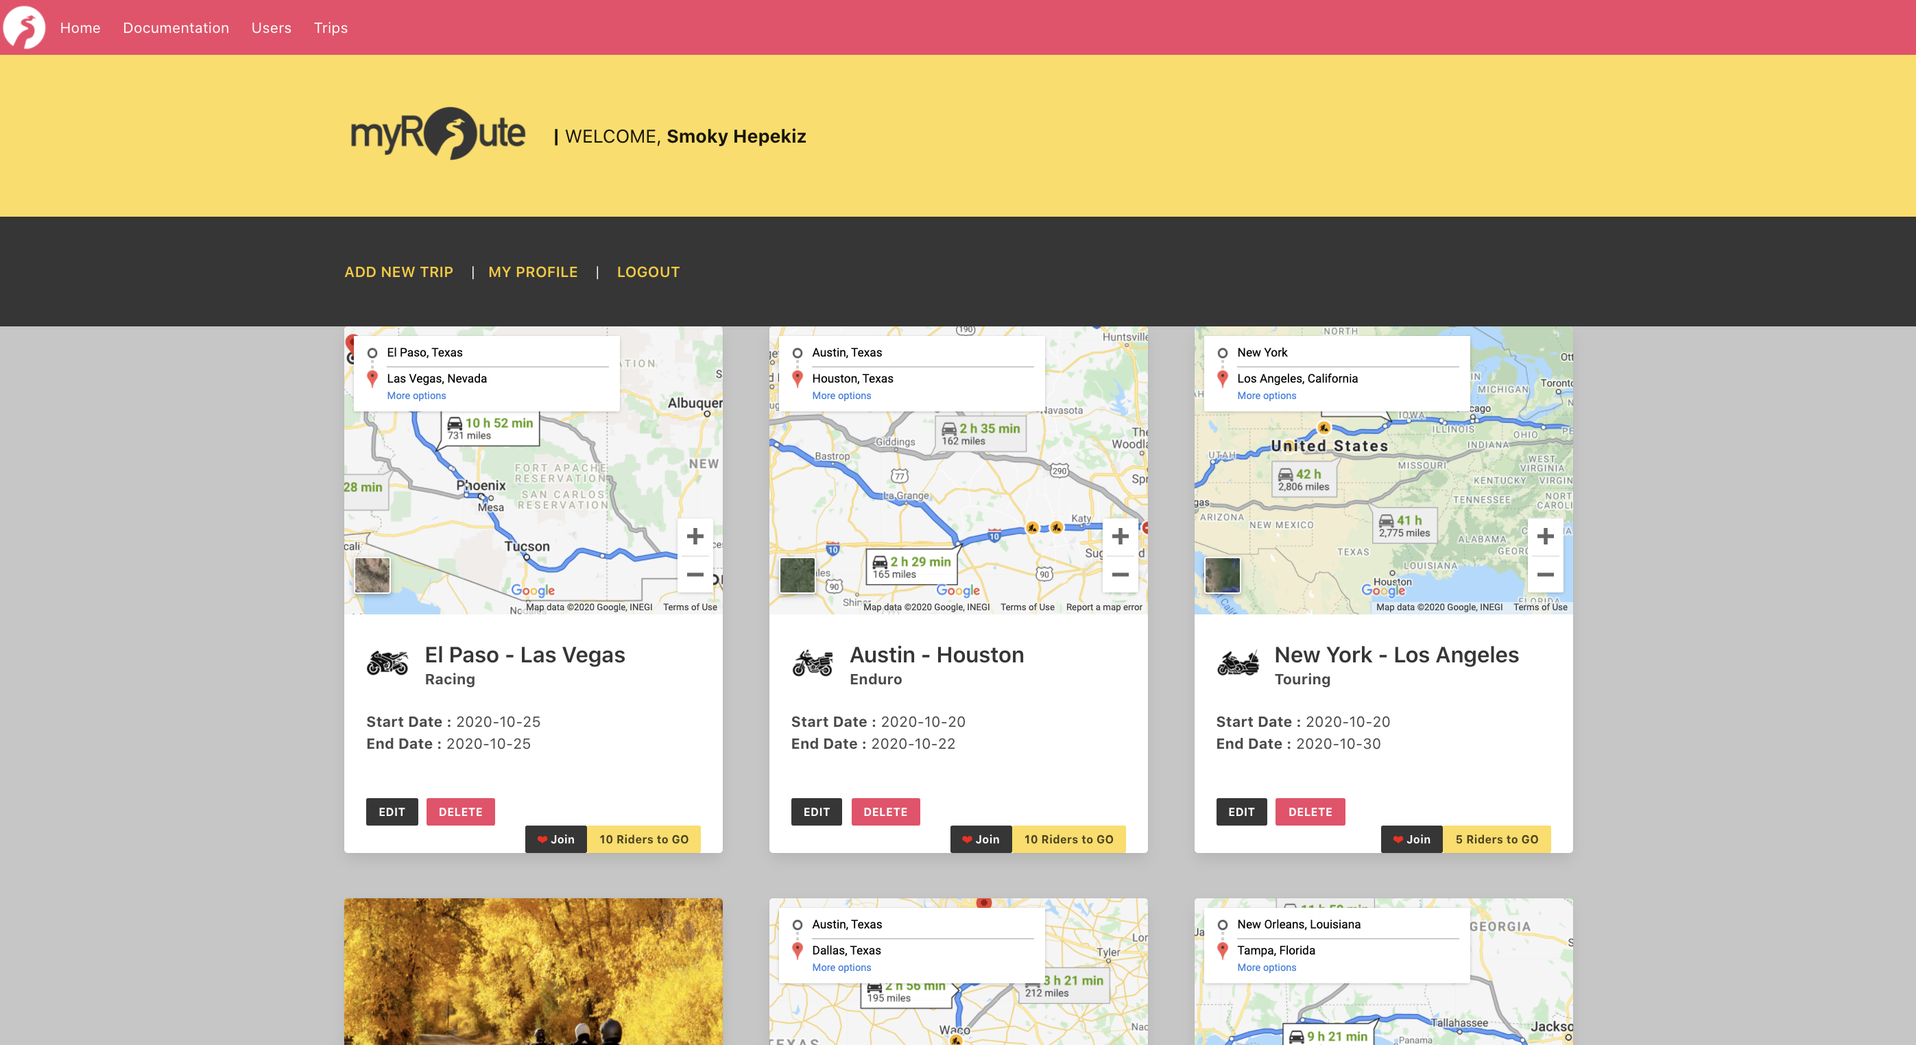
Task: Zoom in on El Paso map
Action: tap(695, 536)
